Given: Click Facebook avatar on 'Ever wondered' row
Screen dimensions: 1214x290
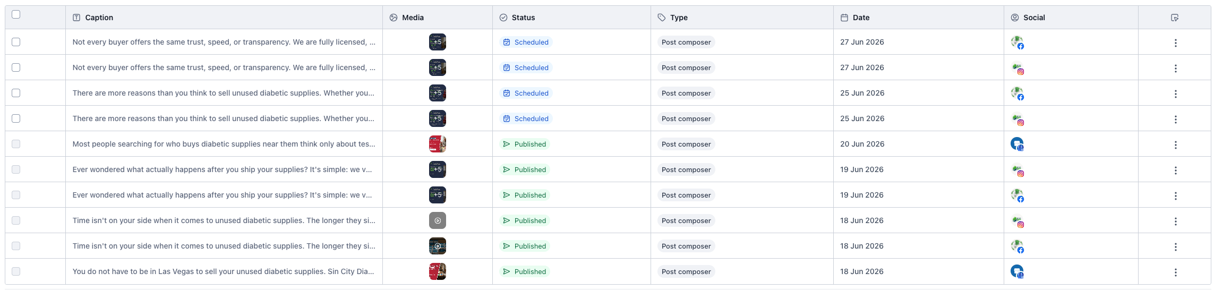Looking at the screenshot, I should click(x=1017, y=195).
